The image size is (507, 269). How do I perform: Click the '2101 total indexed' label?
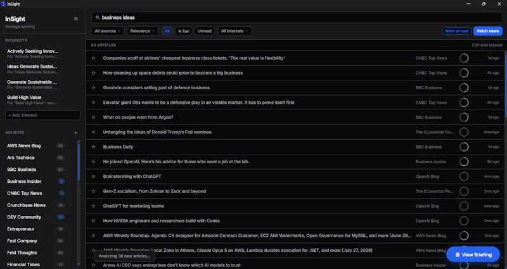487,45
